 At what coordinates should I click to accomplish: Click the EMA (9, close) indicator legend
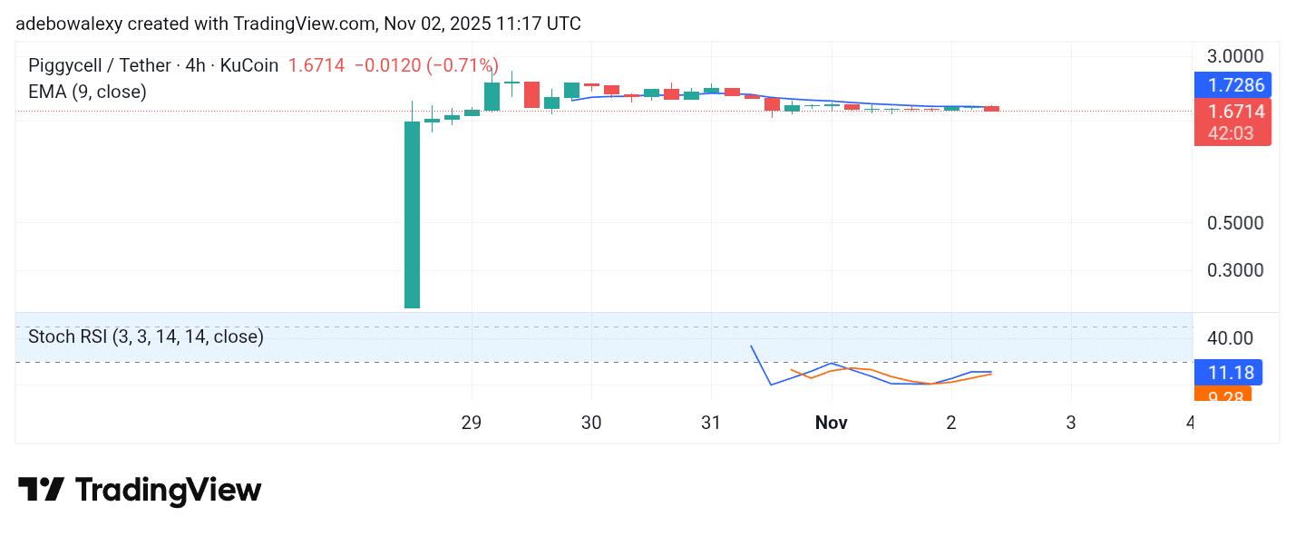coord(87,92)
